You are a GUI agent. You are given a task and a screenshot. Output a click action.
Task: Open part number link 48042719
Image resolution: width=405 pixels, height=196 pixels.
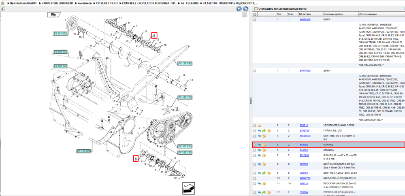(x=305, y=178)
